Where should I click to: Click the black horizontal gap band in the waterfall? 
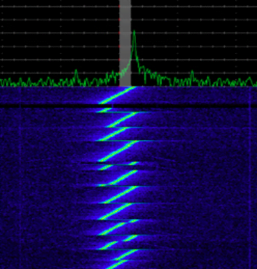tap(128, 106)
